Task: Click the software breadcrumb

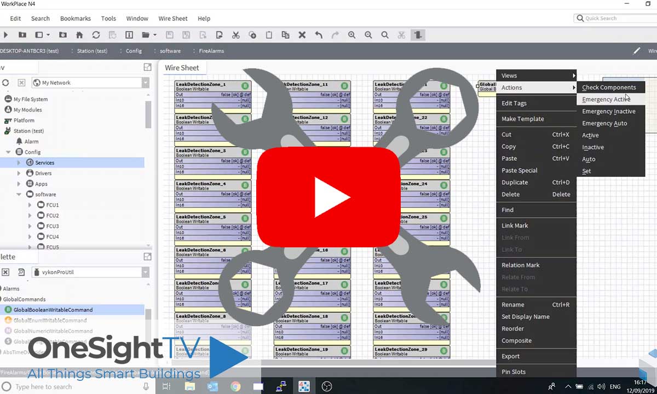Action: tap(170, 51)
